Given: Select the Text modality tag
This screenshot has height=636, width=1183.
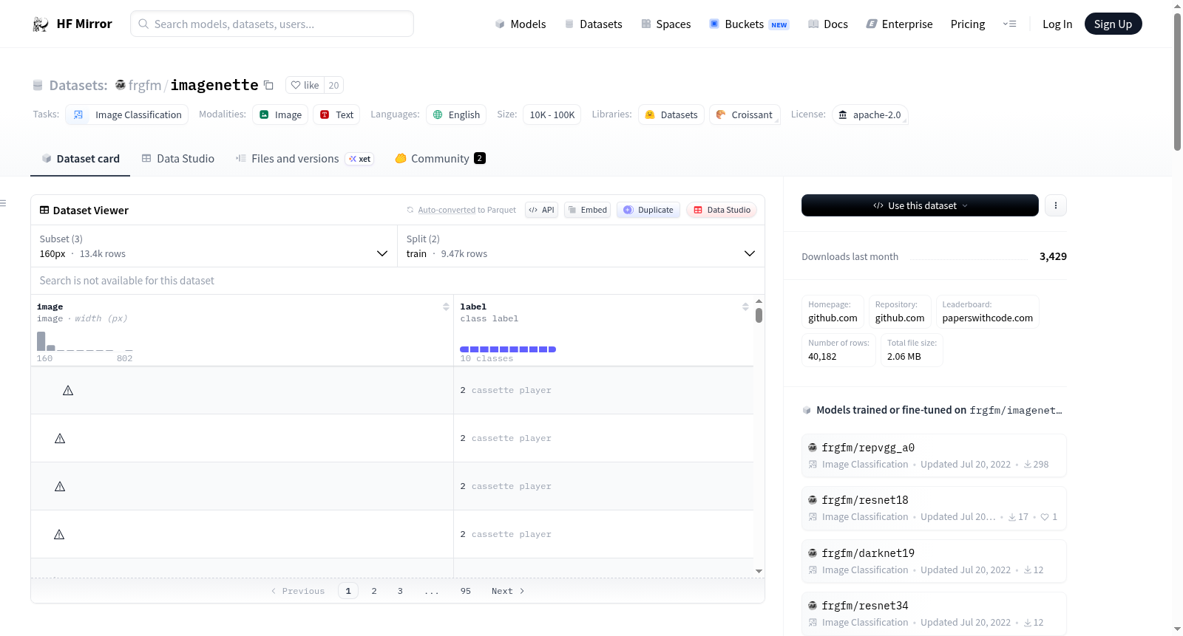Looking at the screenshot, I should coord(336,114).
